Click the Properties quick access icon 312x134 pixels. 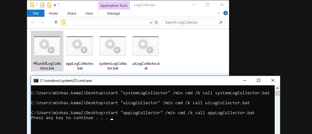pyautogui.click(x=42, y=5)
